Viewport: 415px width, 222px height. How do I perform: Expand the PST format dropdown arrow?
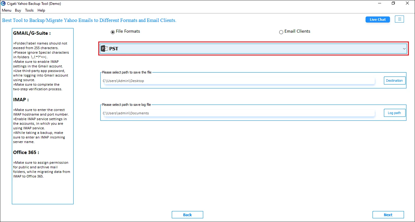pos(404,49)
